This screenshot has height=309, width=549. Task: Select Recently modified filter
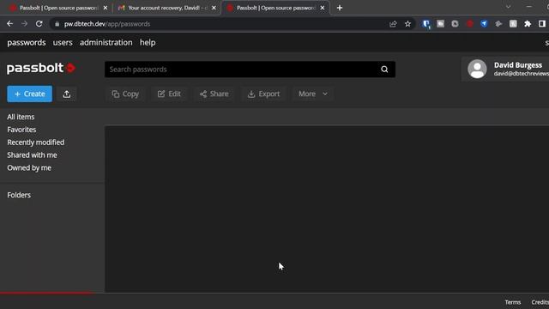click(x=36, y=142)
